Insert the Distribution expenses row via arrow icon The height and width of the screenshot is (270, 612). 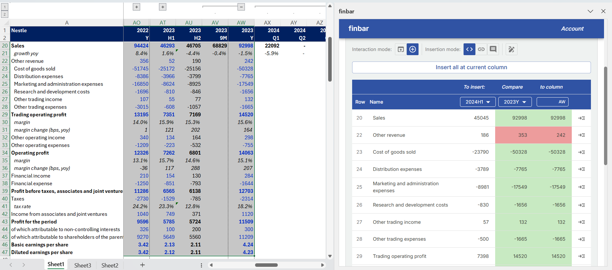581,169
